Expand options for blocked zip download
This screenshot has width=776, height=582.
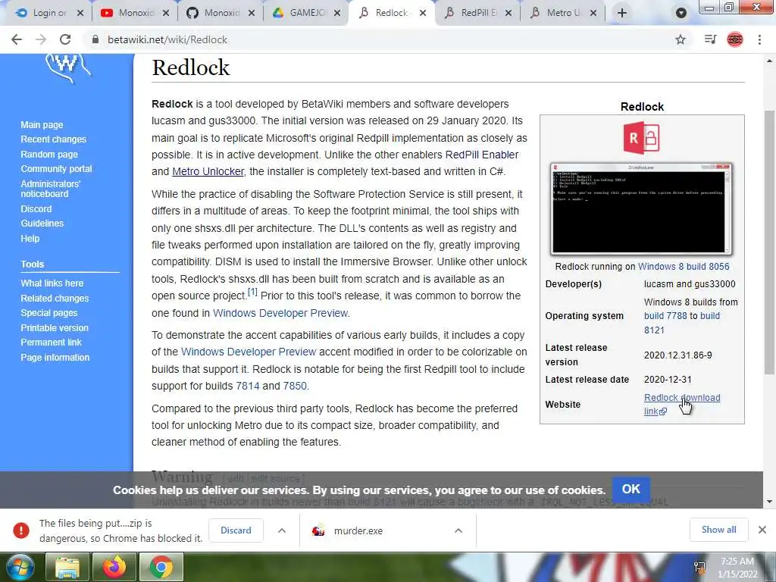282,530
